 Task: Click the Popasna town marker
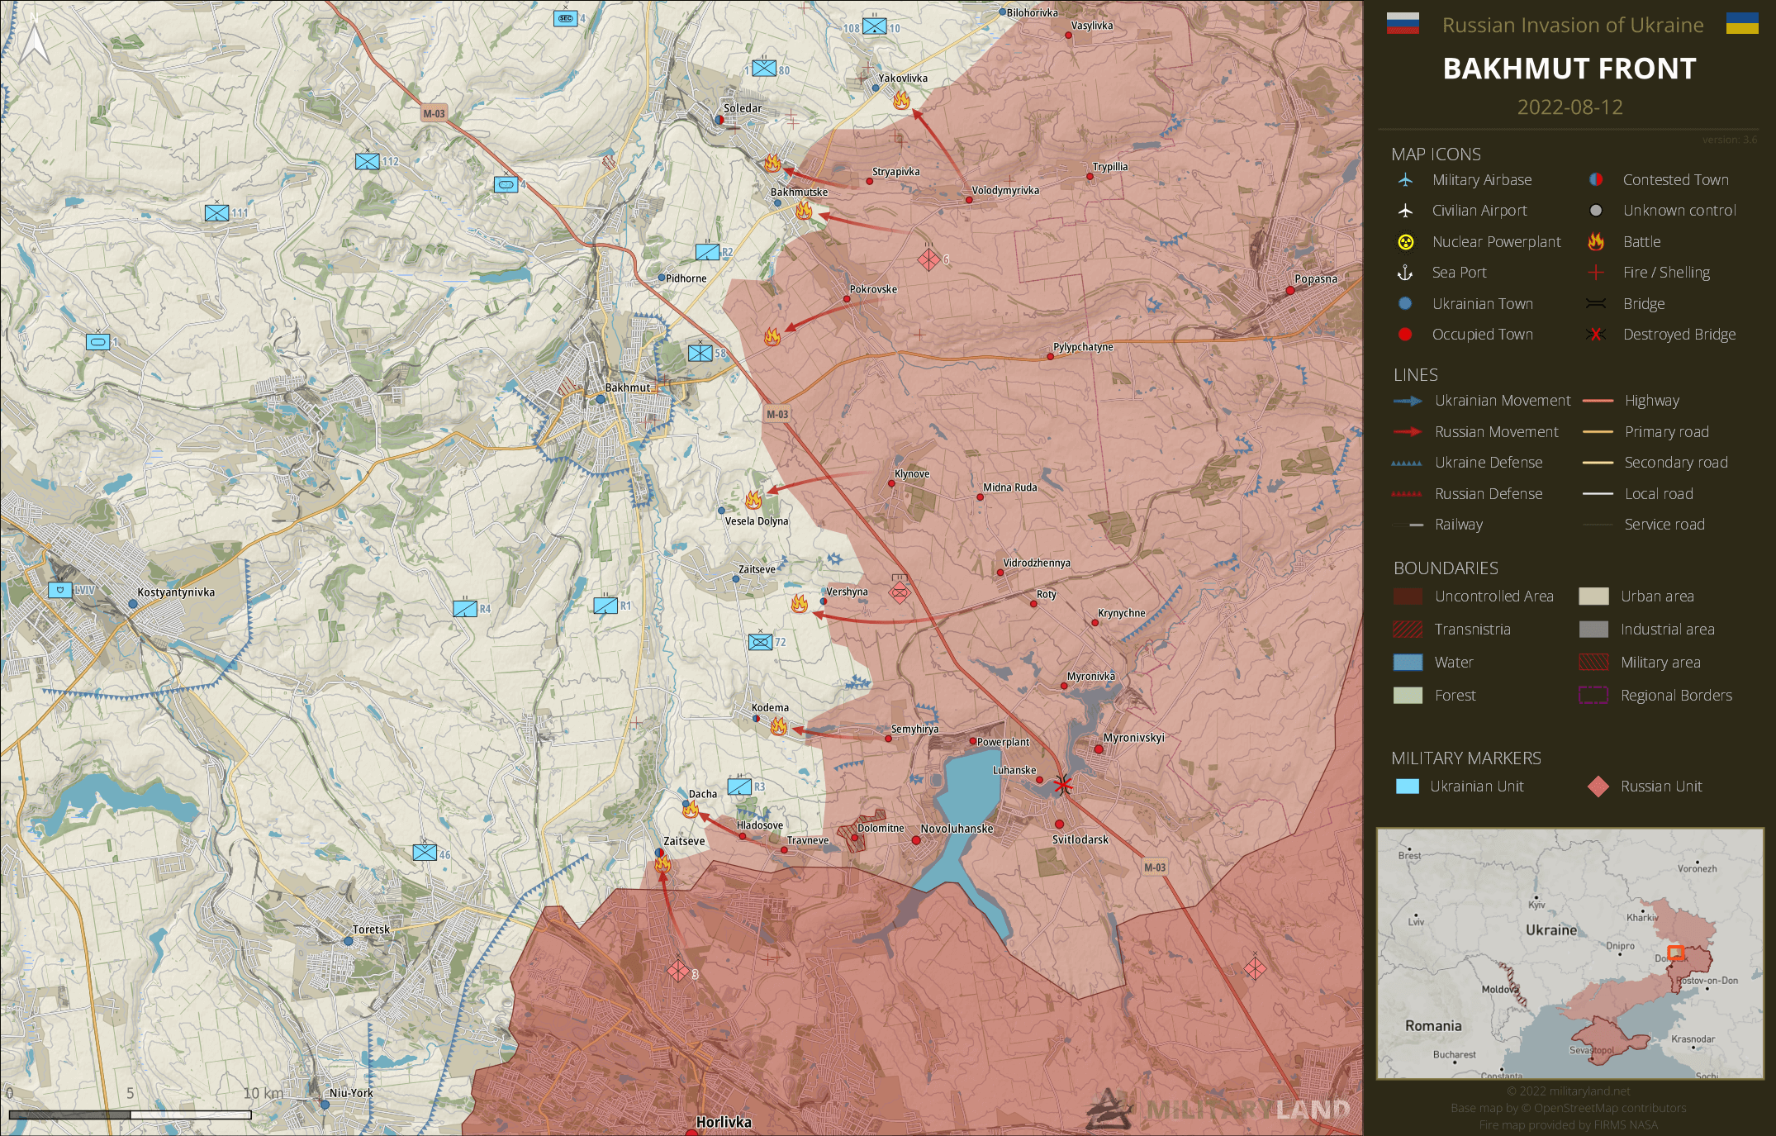tap(1289, 290)
